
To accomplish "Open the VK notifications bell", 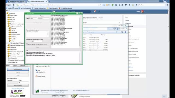I will point(95,11).
